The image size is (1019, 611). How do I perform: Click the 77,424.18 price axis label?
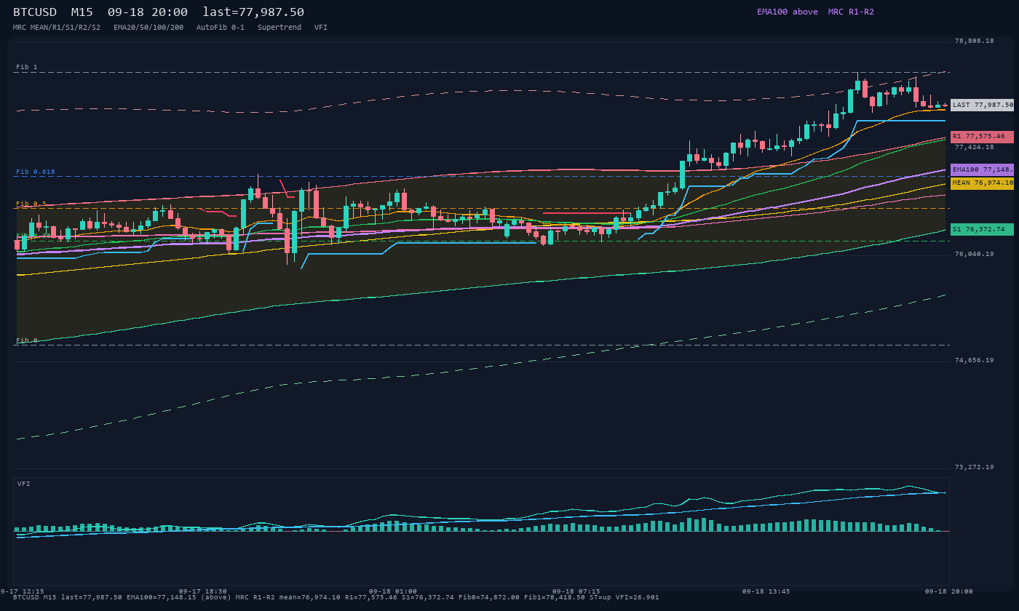point(974,147)
